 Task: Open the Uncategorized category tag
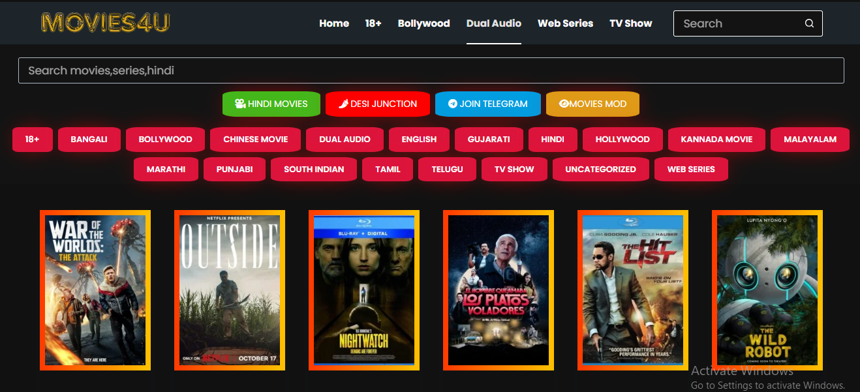click(601, 169)
